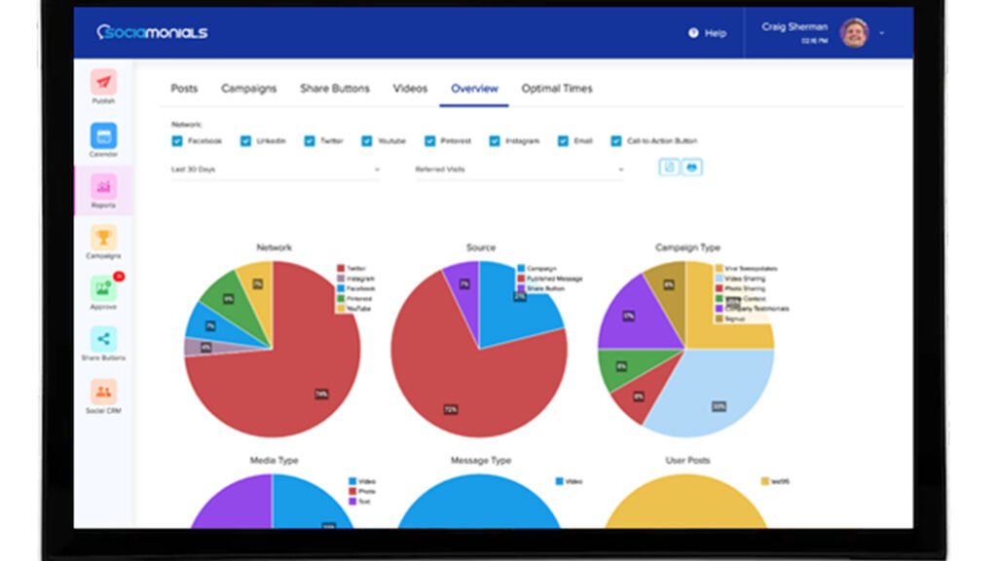This screenshot has width=997, height=561.
Task: Uncheck the Facebook network checkbox
Action: 177,141
